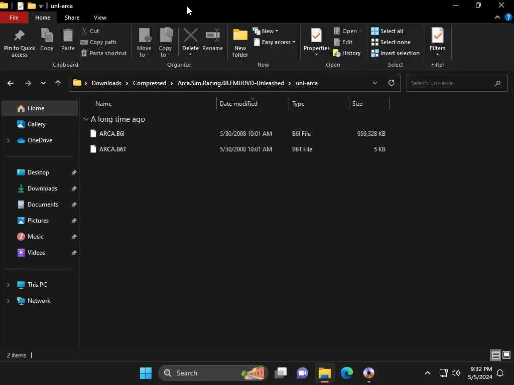Click Select all
Viewport: 514px width, 385px height.
[x=387, y=31]
